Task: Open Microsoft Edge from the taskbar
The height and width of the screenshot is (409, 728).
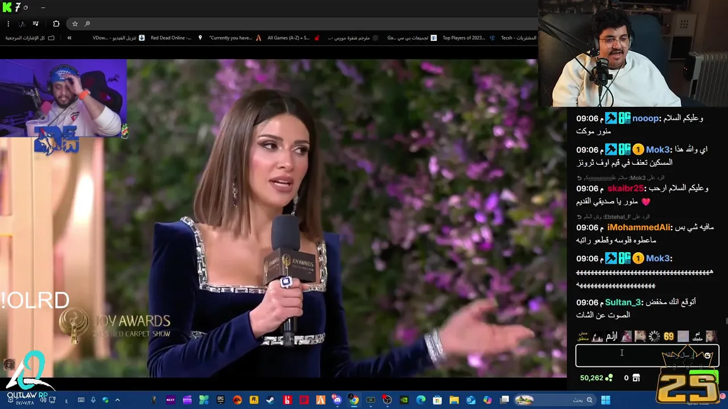Action: coord(421,400)
